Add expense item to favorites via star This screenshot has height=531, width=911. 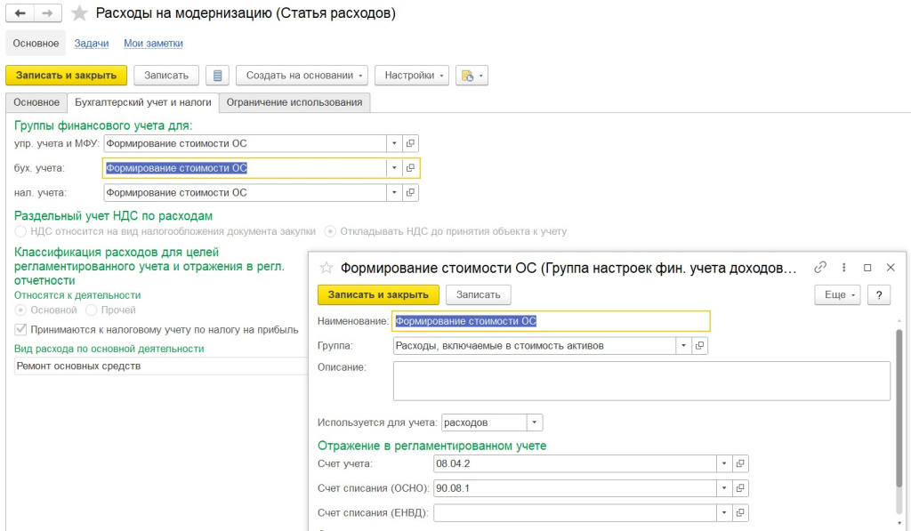tap(79, 13)
